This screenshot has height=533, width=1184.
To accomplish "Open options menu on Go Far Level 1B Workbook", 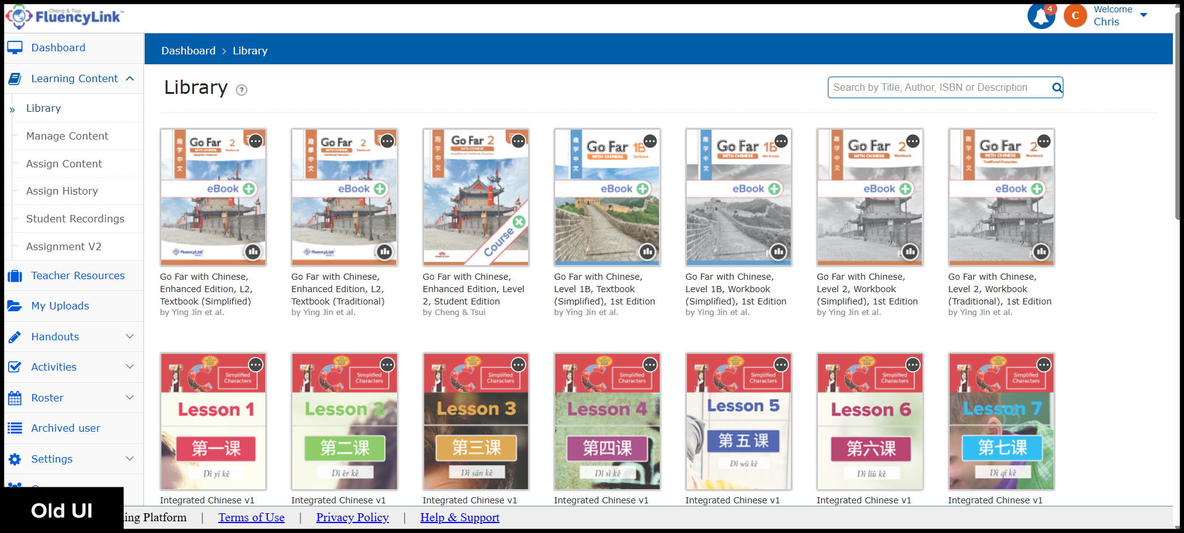I will click(782, 141).
